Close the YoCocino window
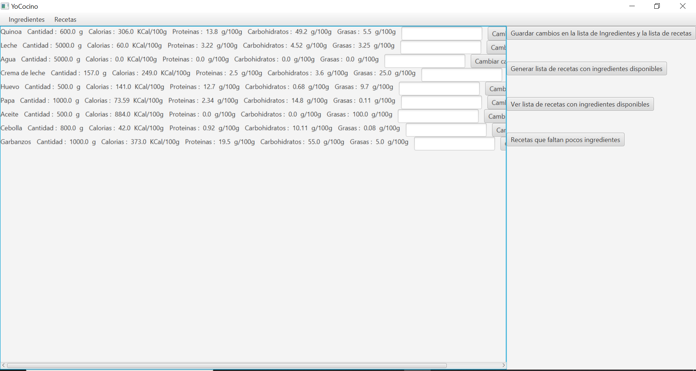This screenshot has height=371, width=696. tap(683, 6)
